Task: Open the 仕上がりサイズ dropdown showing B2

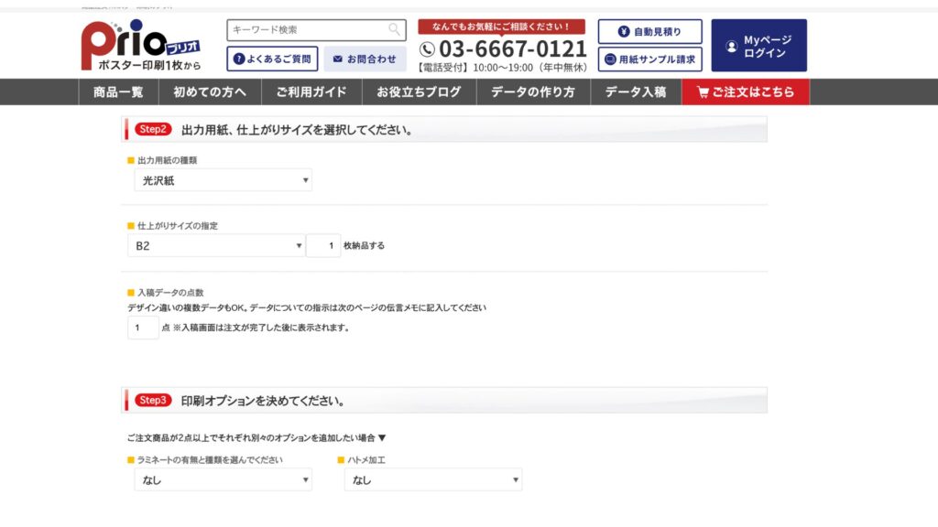Action: (x=215, y=246)
